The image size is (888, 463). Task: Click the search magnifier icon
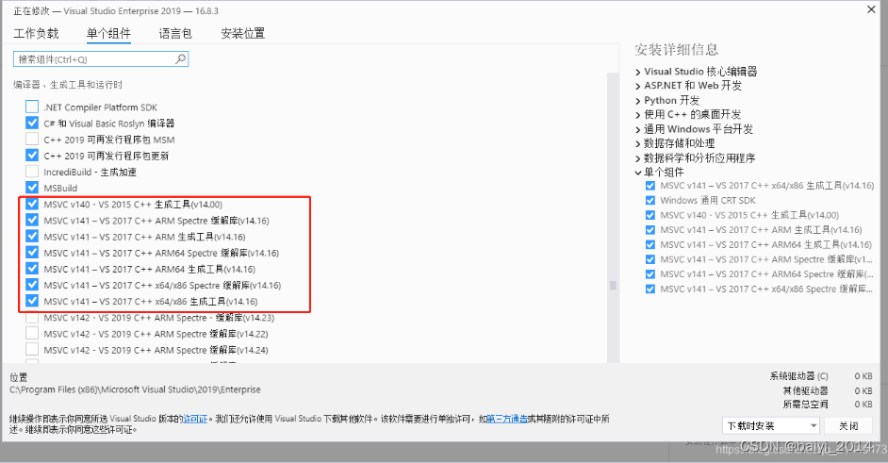pos(180,59)
